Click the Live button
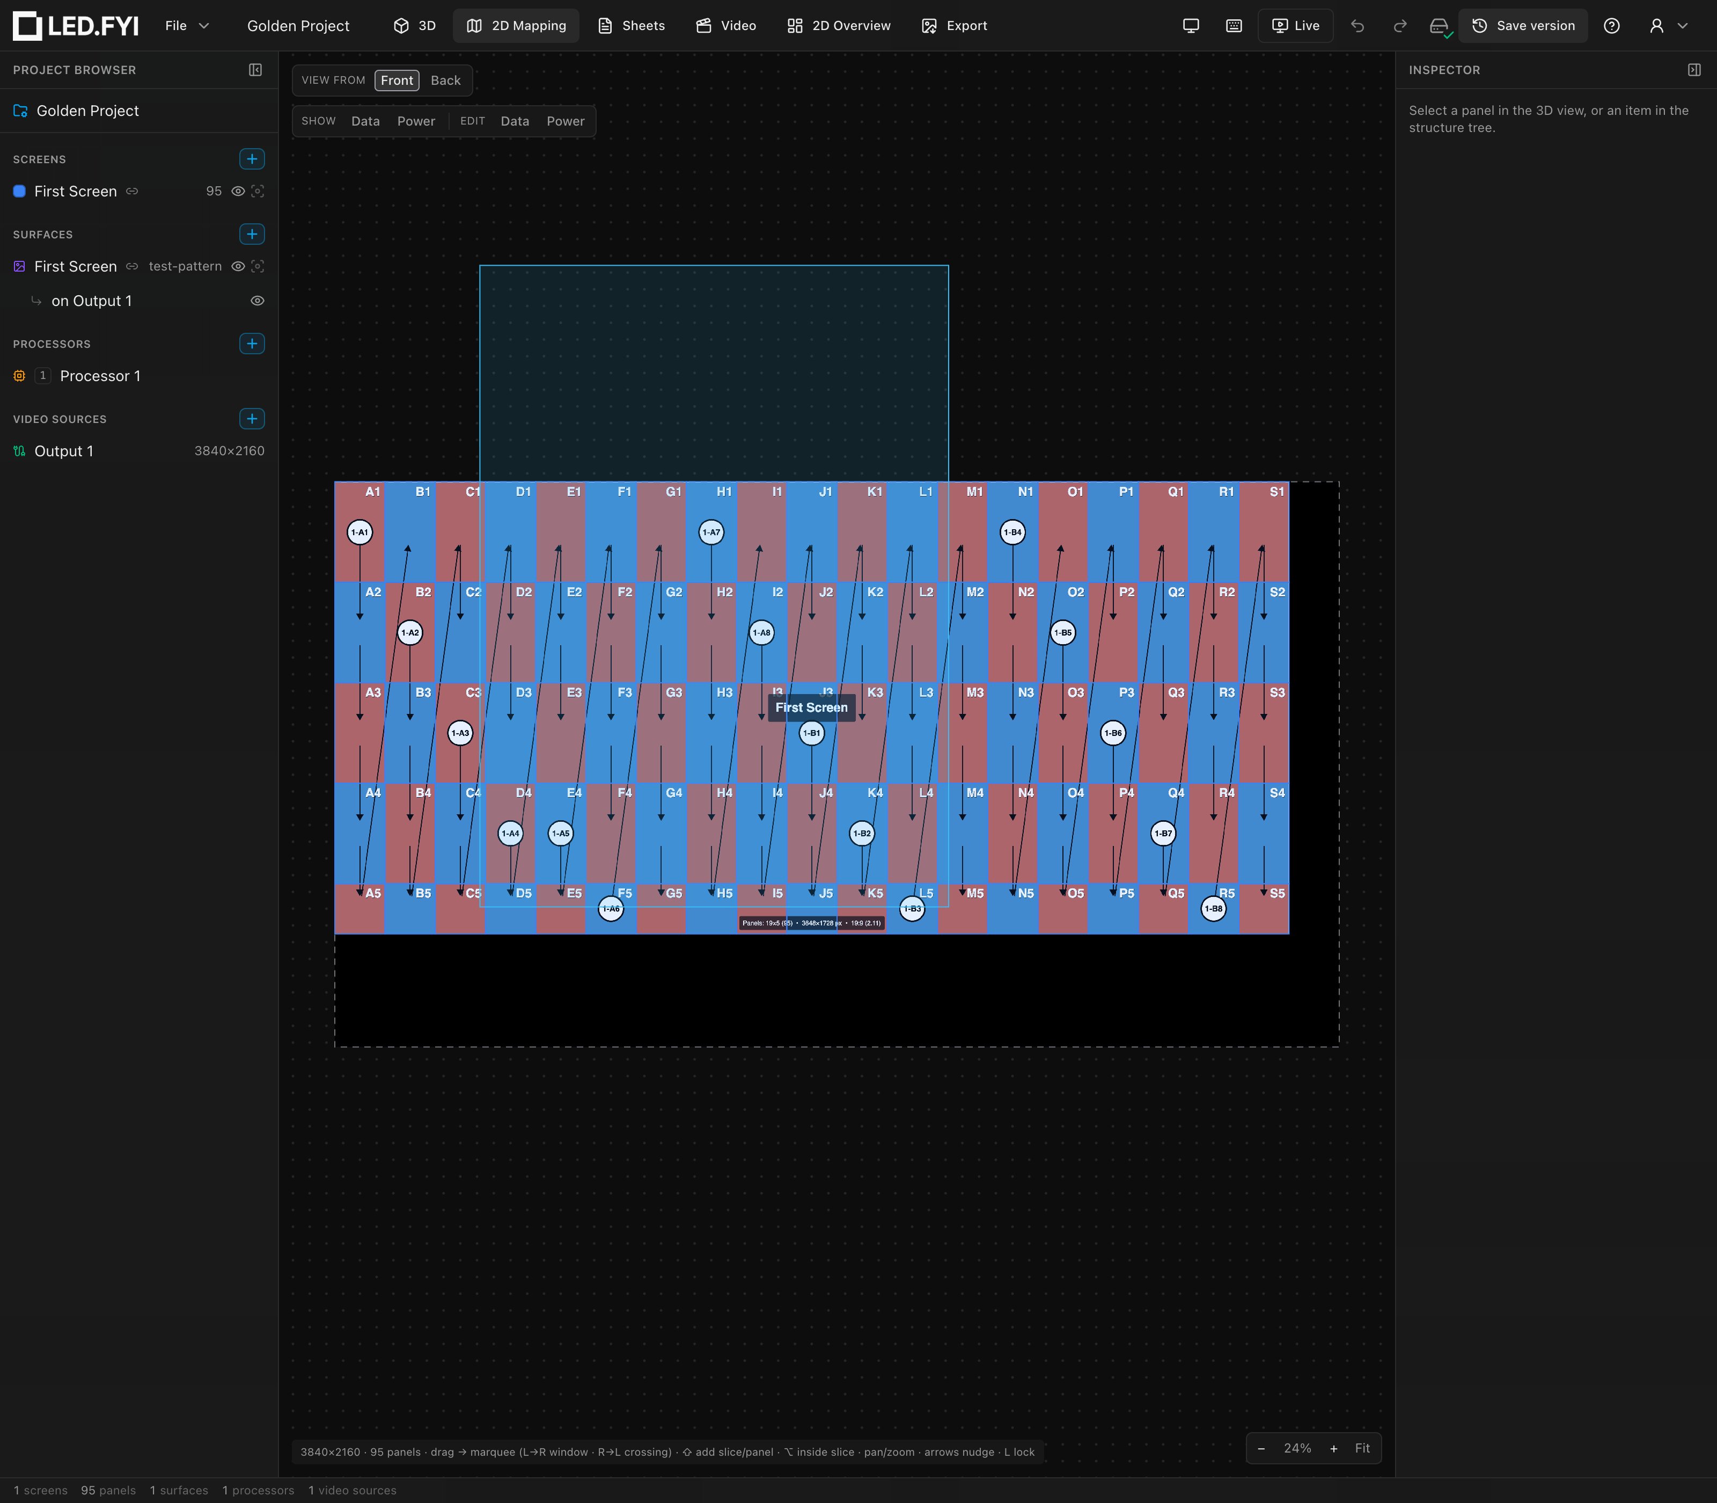 point(1295,26)
